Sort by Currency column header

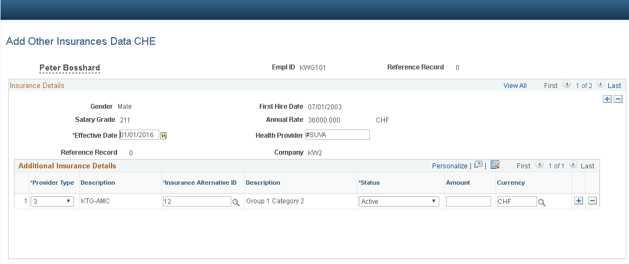pos(511,183)
